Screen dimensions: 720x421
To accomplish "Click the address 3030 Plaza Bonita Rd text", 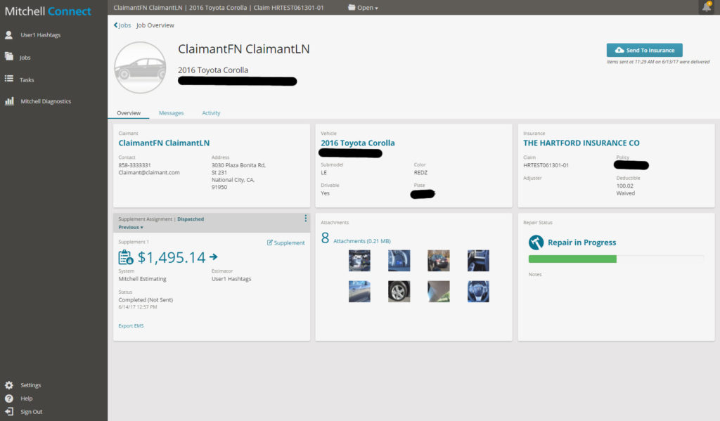I will click(238, 165).
